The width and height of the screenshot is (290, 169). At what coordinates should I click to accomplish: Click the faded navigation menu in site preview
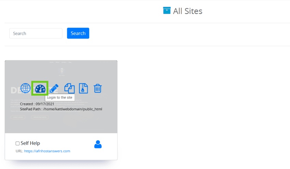click(61, 62)
